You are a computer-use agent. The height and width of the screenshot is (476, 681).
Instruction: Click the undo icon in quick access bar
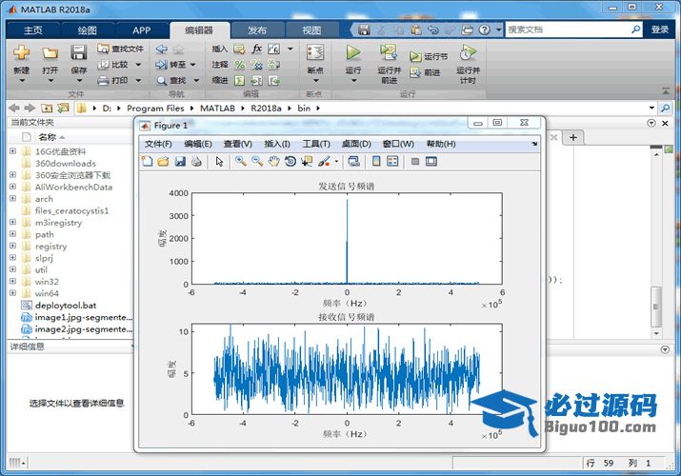click(433, 30)
